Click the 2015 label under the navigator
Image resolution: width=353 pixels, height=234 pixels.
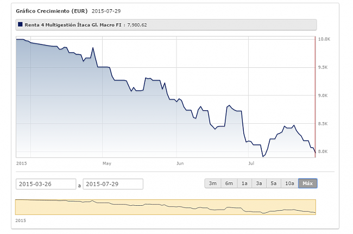click(x=21, y=221)
